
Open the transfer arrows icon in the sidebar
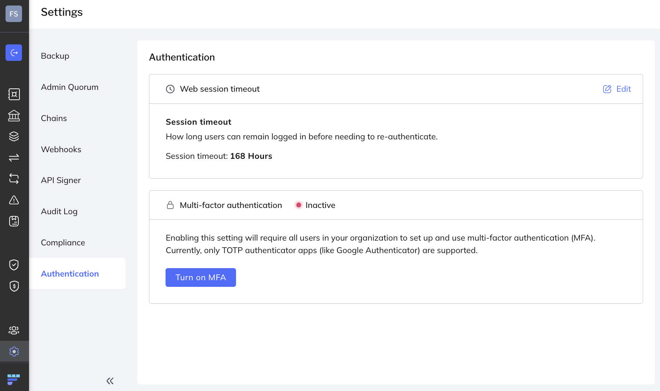click(x=14, y=158)
